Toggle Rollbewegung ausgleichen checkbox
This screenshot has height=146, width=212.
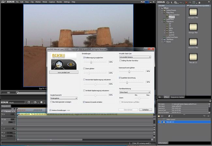point(84,58)
